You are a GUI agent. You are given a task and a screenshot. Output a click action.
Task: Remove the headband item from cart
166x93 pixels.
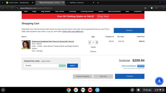(93, 51)
